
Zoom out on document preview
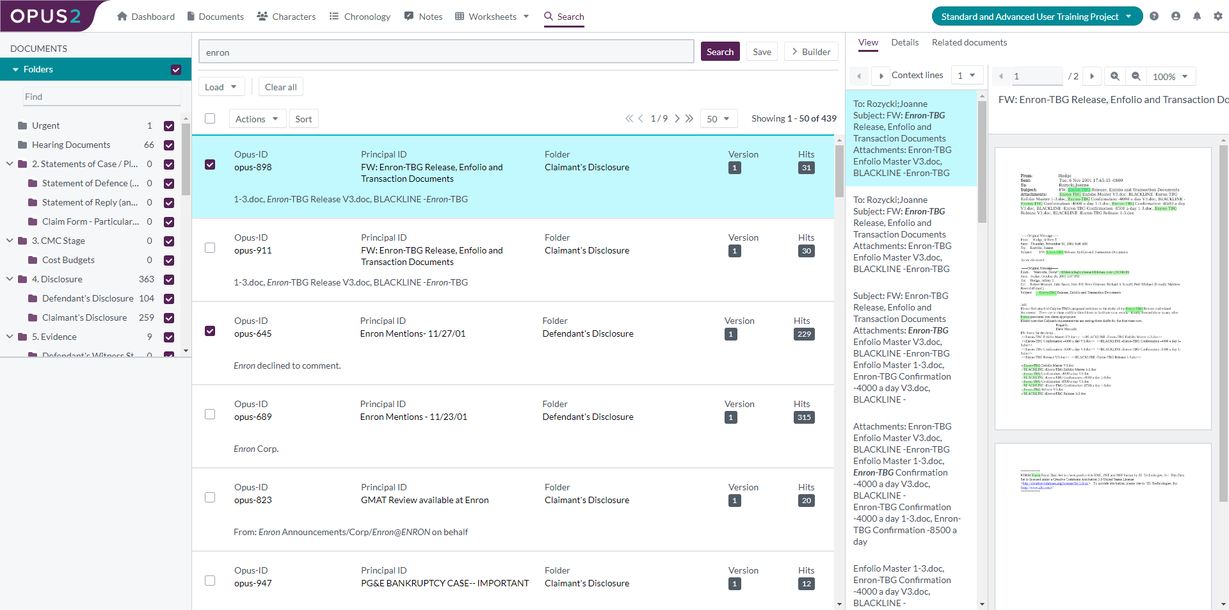point(1136,76)
